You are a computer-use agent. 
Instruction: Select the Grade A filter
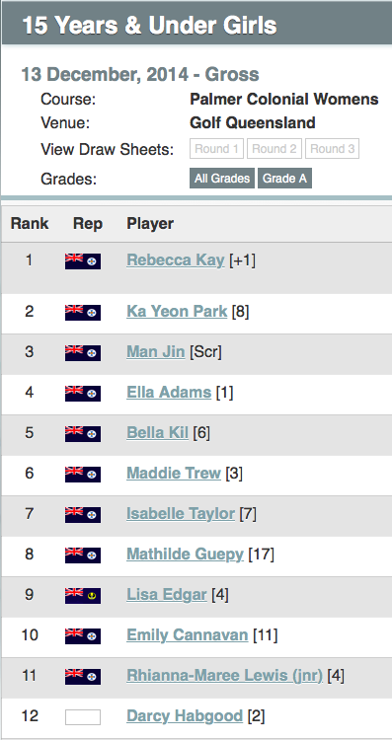pyautogui.click(x=284, y=179)
